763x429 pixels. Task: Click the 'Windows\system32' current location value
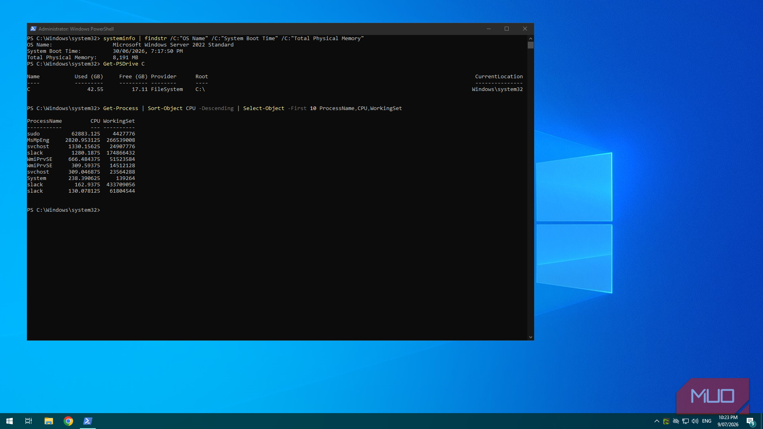[x=498, y=89]
